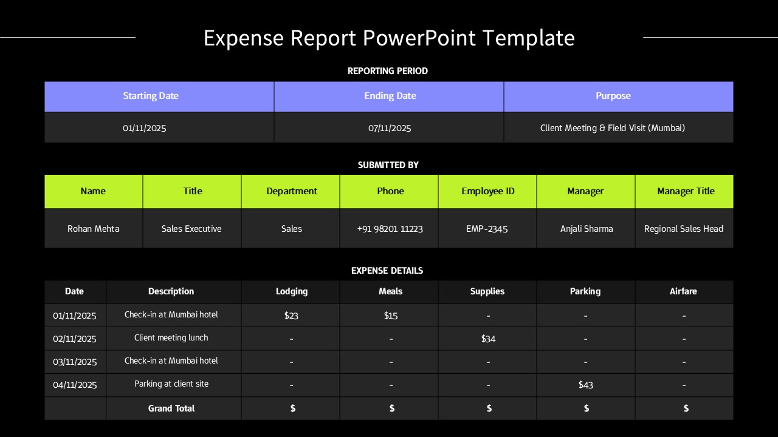Viewport: 778px width, 437px height.
Task: Click the Starting Date header cell
Action: tap(151, 96)
